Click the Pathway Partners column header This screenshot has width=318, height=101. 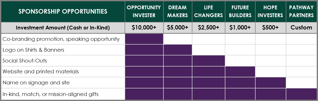click(301, 12)
